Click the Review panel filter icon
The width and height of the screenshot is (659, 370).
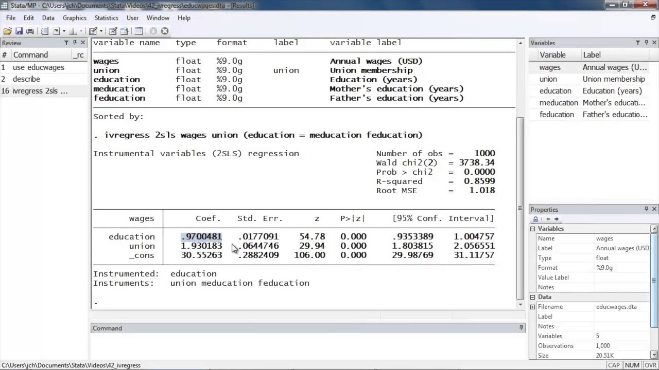tap(66, 43)
